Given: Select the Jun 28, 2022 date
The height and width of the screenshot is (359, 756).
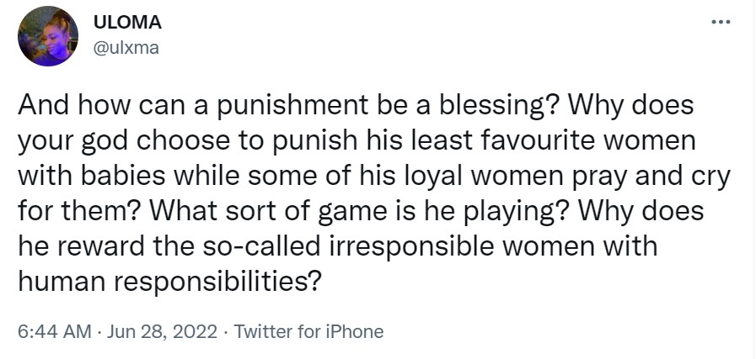Looking at the screenshot, I should point(162,331).
